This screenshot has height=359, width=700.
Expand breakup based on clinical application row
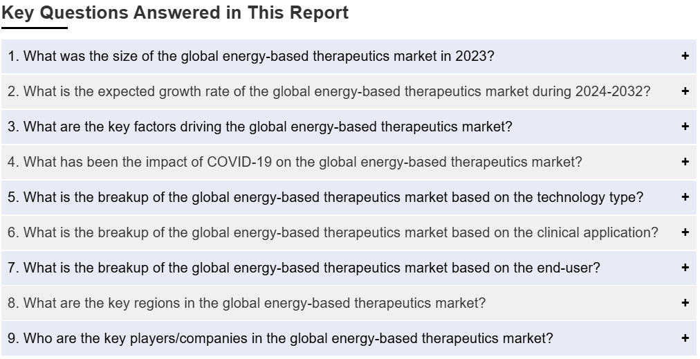pos(349,232)
